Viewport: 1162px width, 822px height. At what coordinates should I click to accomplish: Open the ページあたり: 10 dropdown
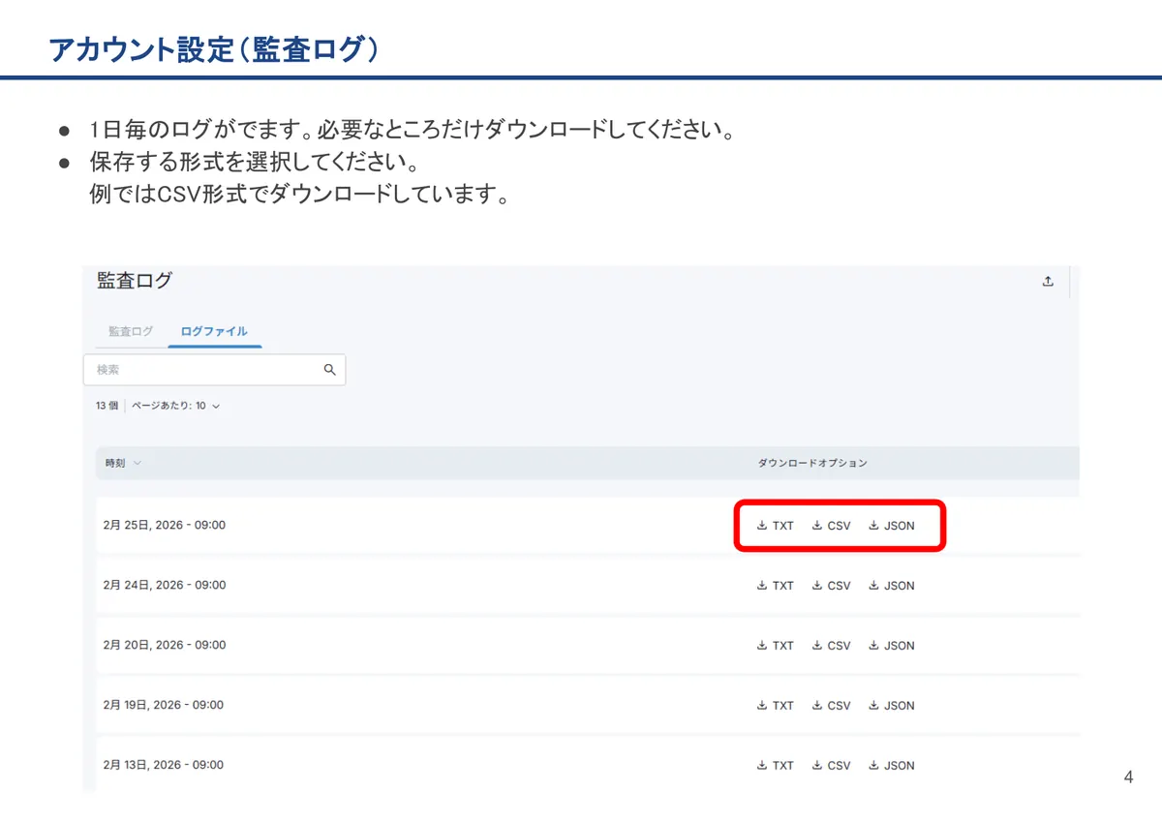coord(175,406)
